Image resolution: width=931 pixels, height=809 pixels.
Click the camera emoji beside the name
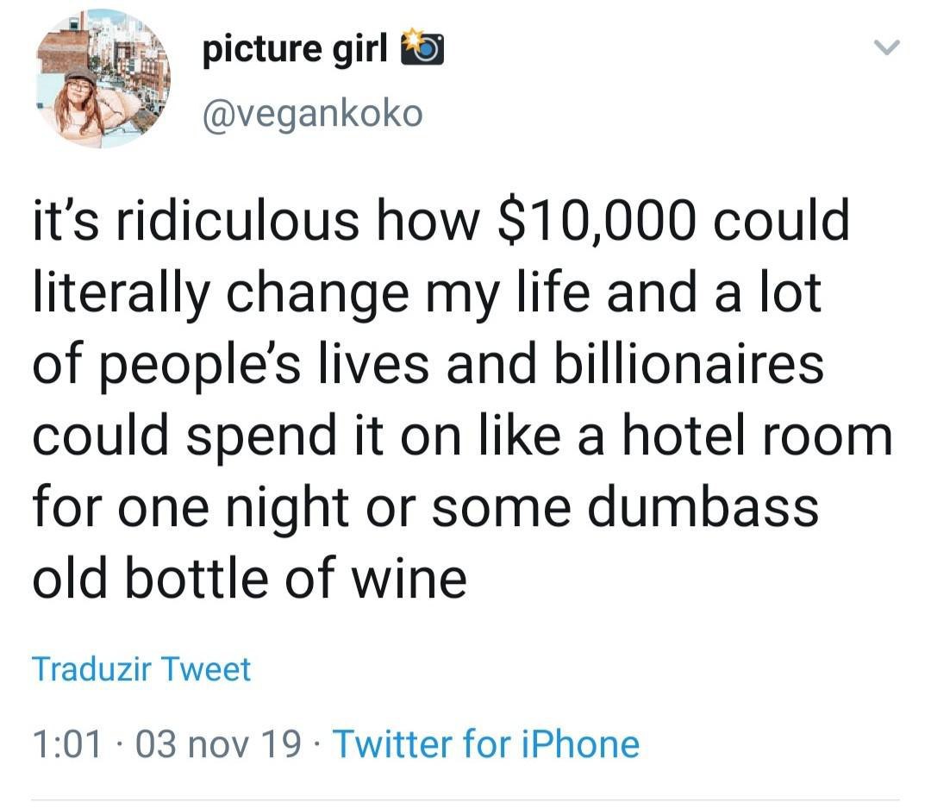[421, 50]
